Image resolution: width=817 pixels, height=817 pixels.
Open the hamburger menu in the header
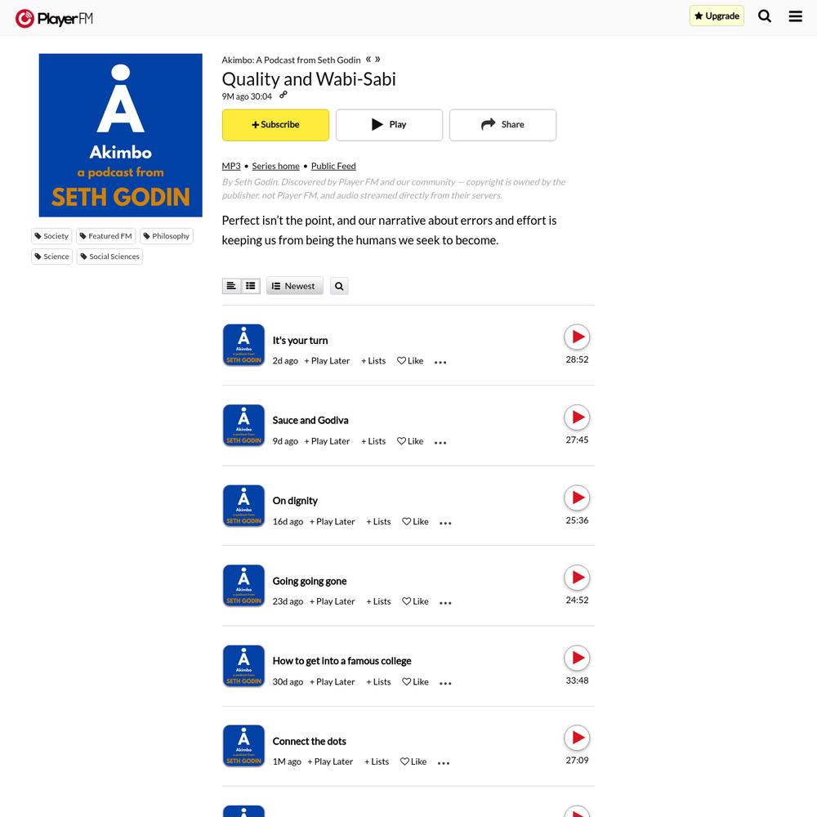795,16
